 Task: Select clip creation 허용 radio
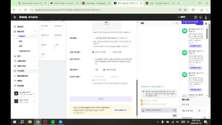(93, 70)
